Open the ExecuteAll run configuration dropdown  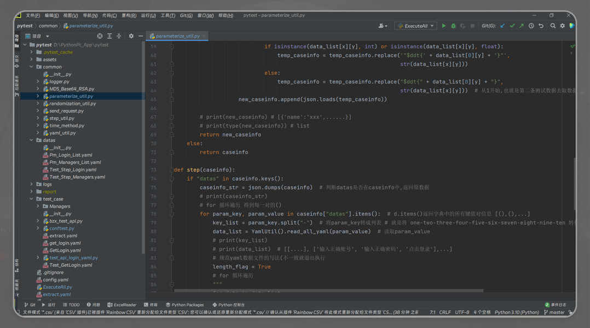[416, 26]
